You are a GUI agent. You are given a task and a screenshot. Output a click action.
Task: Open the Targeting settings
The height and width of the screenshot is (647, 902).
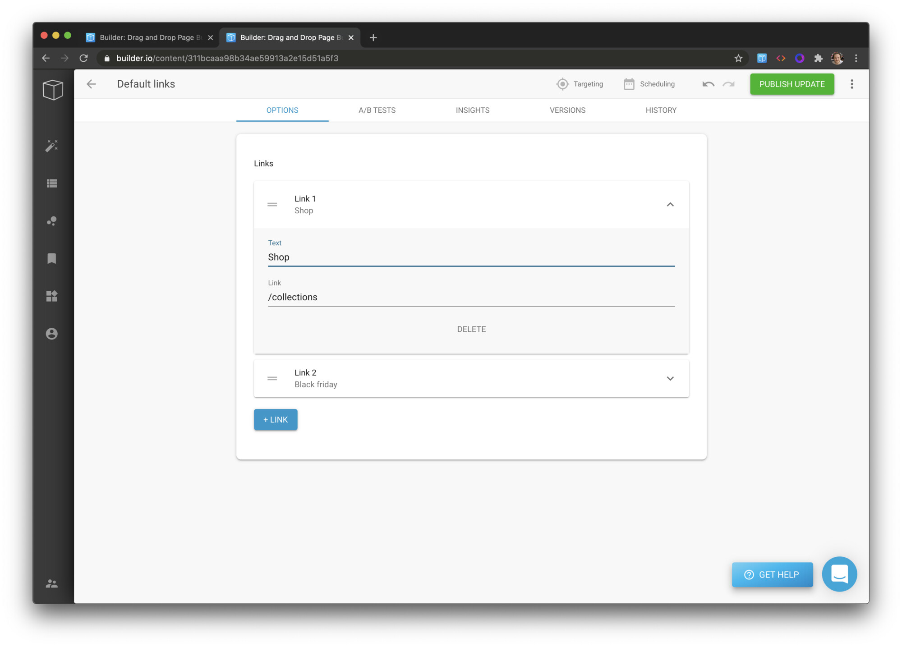580,84
